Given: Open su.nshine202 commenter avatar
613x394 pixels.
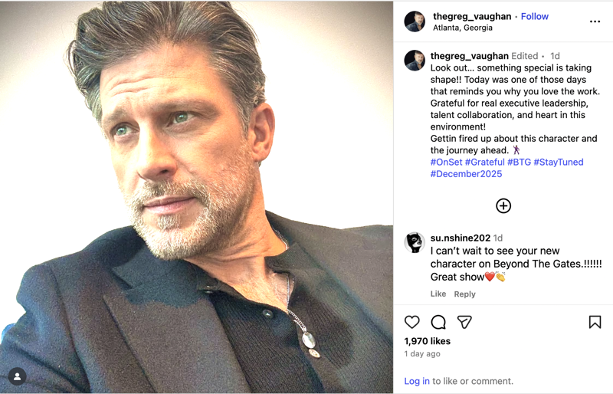Looking at the screenshot, I should click(x=415, y=243).
